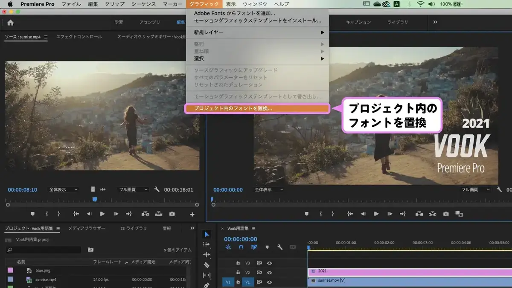Toggle V2 track output eye icon
512x288 pixels.
click(x=269, y=272)
